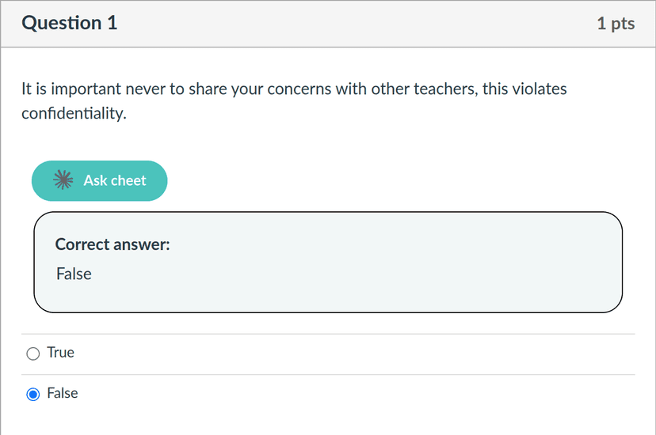
Task: Choose the False answer label text
Action: [63, 393]
